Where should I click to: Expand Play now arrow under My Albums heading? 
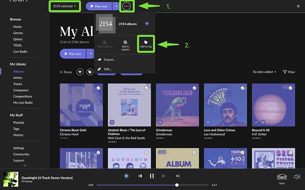(90, 54)
